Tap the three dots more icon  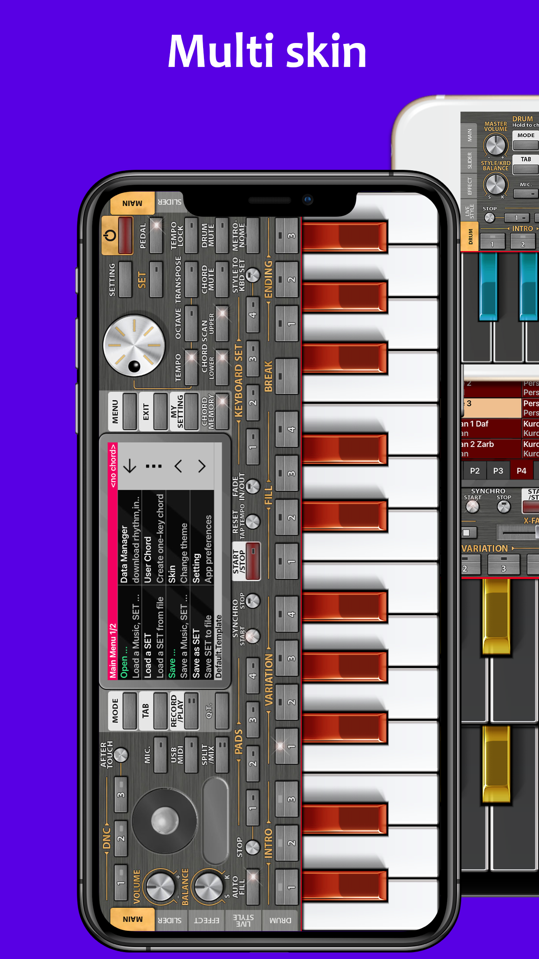pos(154,466)
